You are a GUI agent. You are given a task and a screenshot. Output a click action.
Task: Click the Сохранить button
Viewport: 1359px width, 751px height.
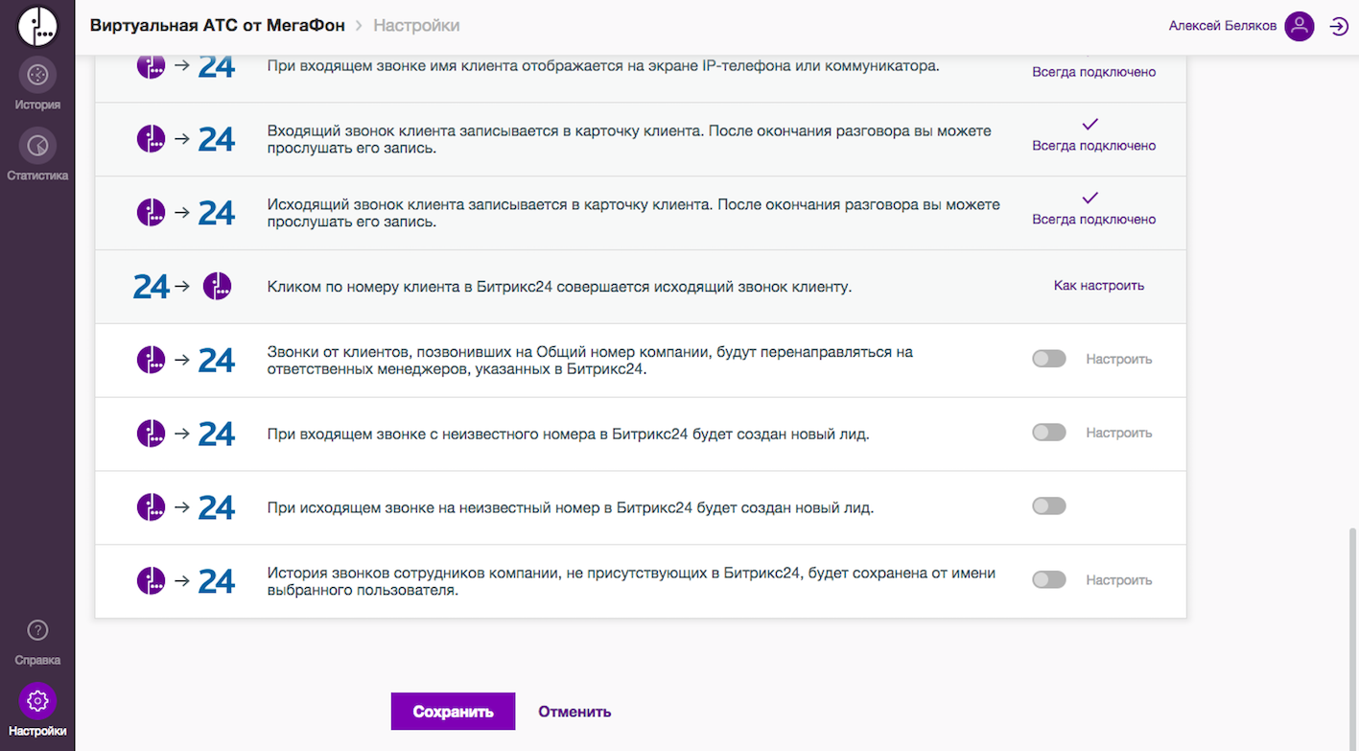[453, 712]
